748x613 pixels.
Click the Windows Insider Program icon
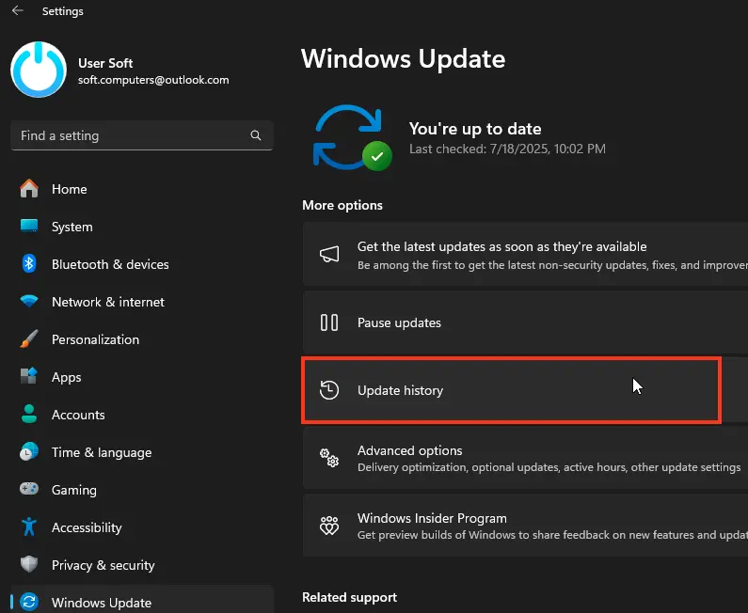click(x=329, y=526)
